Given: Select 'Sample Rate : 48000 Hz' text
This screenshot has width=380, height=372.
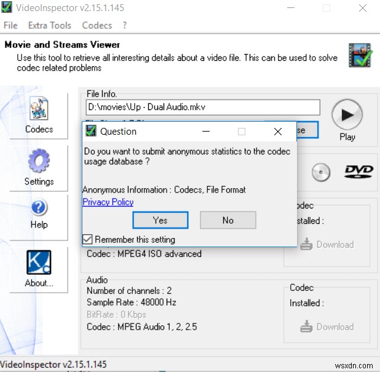Looking at the screenshot, I should (132, 302).
